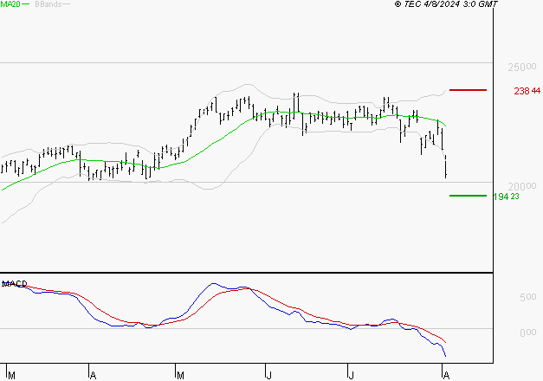Click the TEC 4/8/2024 copyright text
The height and width of the screenshot is (381, 543).
(446, 4)
